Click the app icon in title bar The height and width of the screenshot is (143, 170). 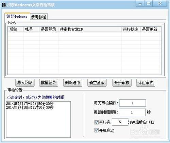point(4,5)
